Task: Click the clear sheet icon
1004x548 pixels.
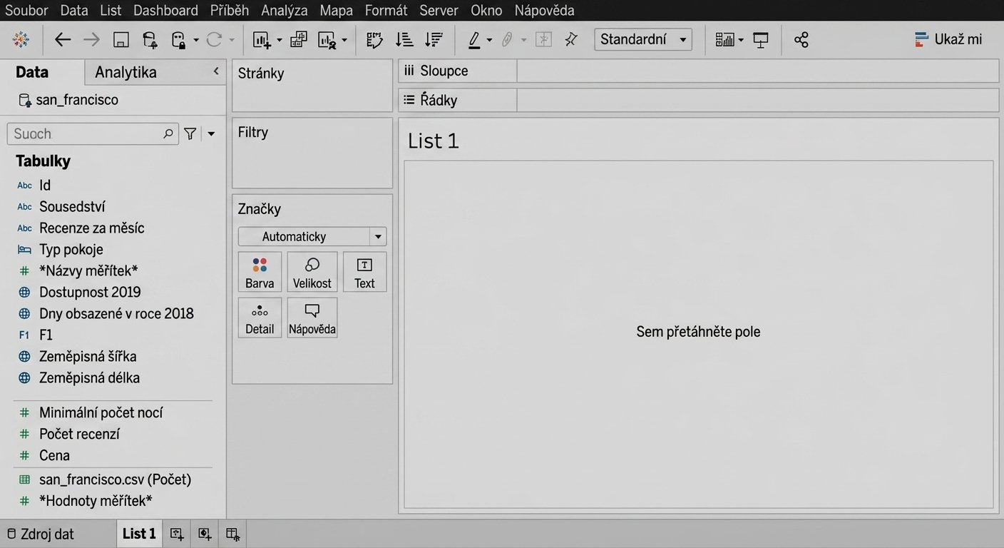Action: point(327,40)
